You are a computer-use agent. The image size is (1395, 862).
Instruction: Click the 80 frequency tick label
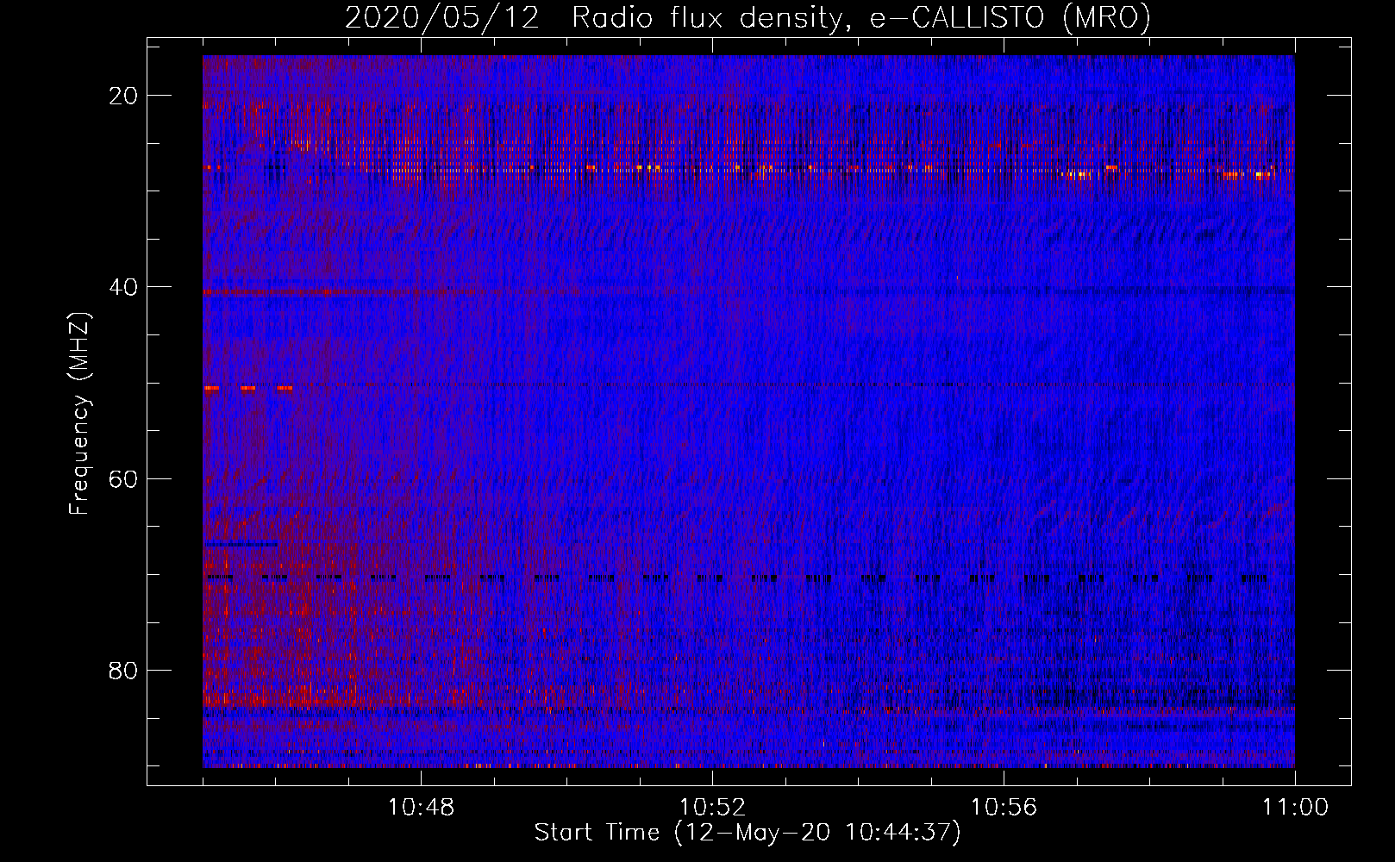tap(123, 670)
